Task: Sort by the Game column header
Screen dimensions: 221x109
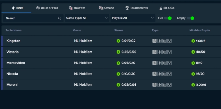Action: coord(77,30)
